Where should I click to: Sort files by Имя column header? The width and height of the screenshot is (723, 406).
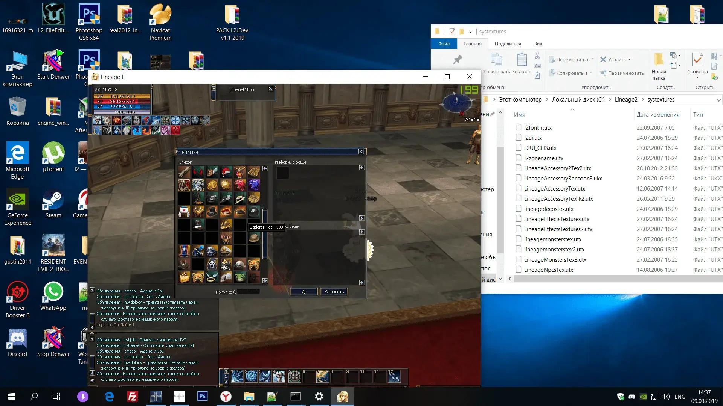pos(519,115)
